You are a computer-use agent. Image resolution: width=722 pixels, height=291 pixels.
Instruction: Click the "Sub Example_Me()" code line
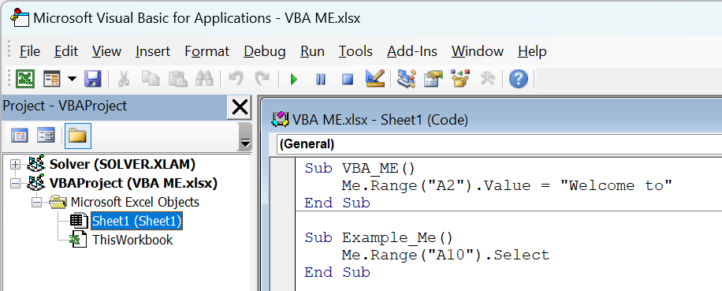(x=378, y=238)
